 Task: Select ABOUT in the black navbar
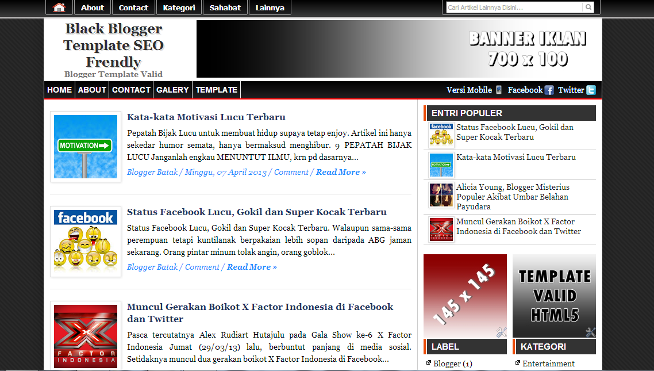(x=92, y=90)
